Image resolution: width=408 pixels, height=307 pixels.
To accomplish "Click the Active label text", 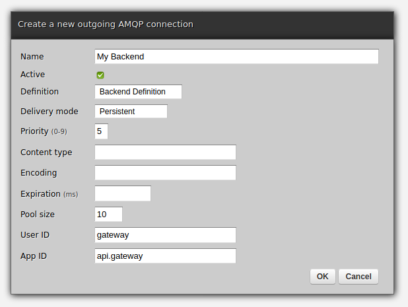I will tap(33, 75).
